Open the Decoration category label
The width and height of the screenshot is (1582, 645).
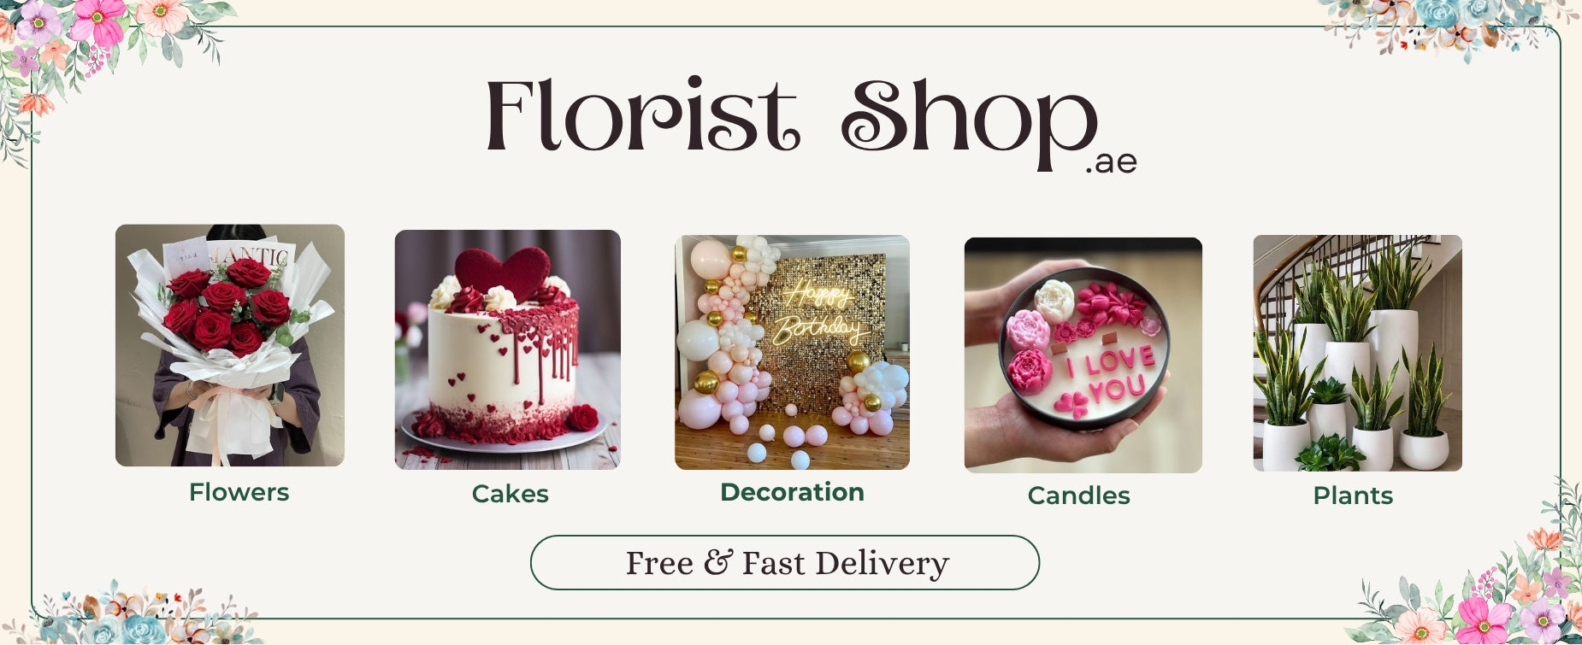(792, 492)
